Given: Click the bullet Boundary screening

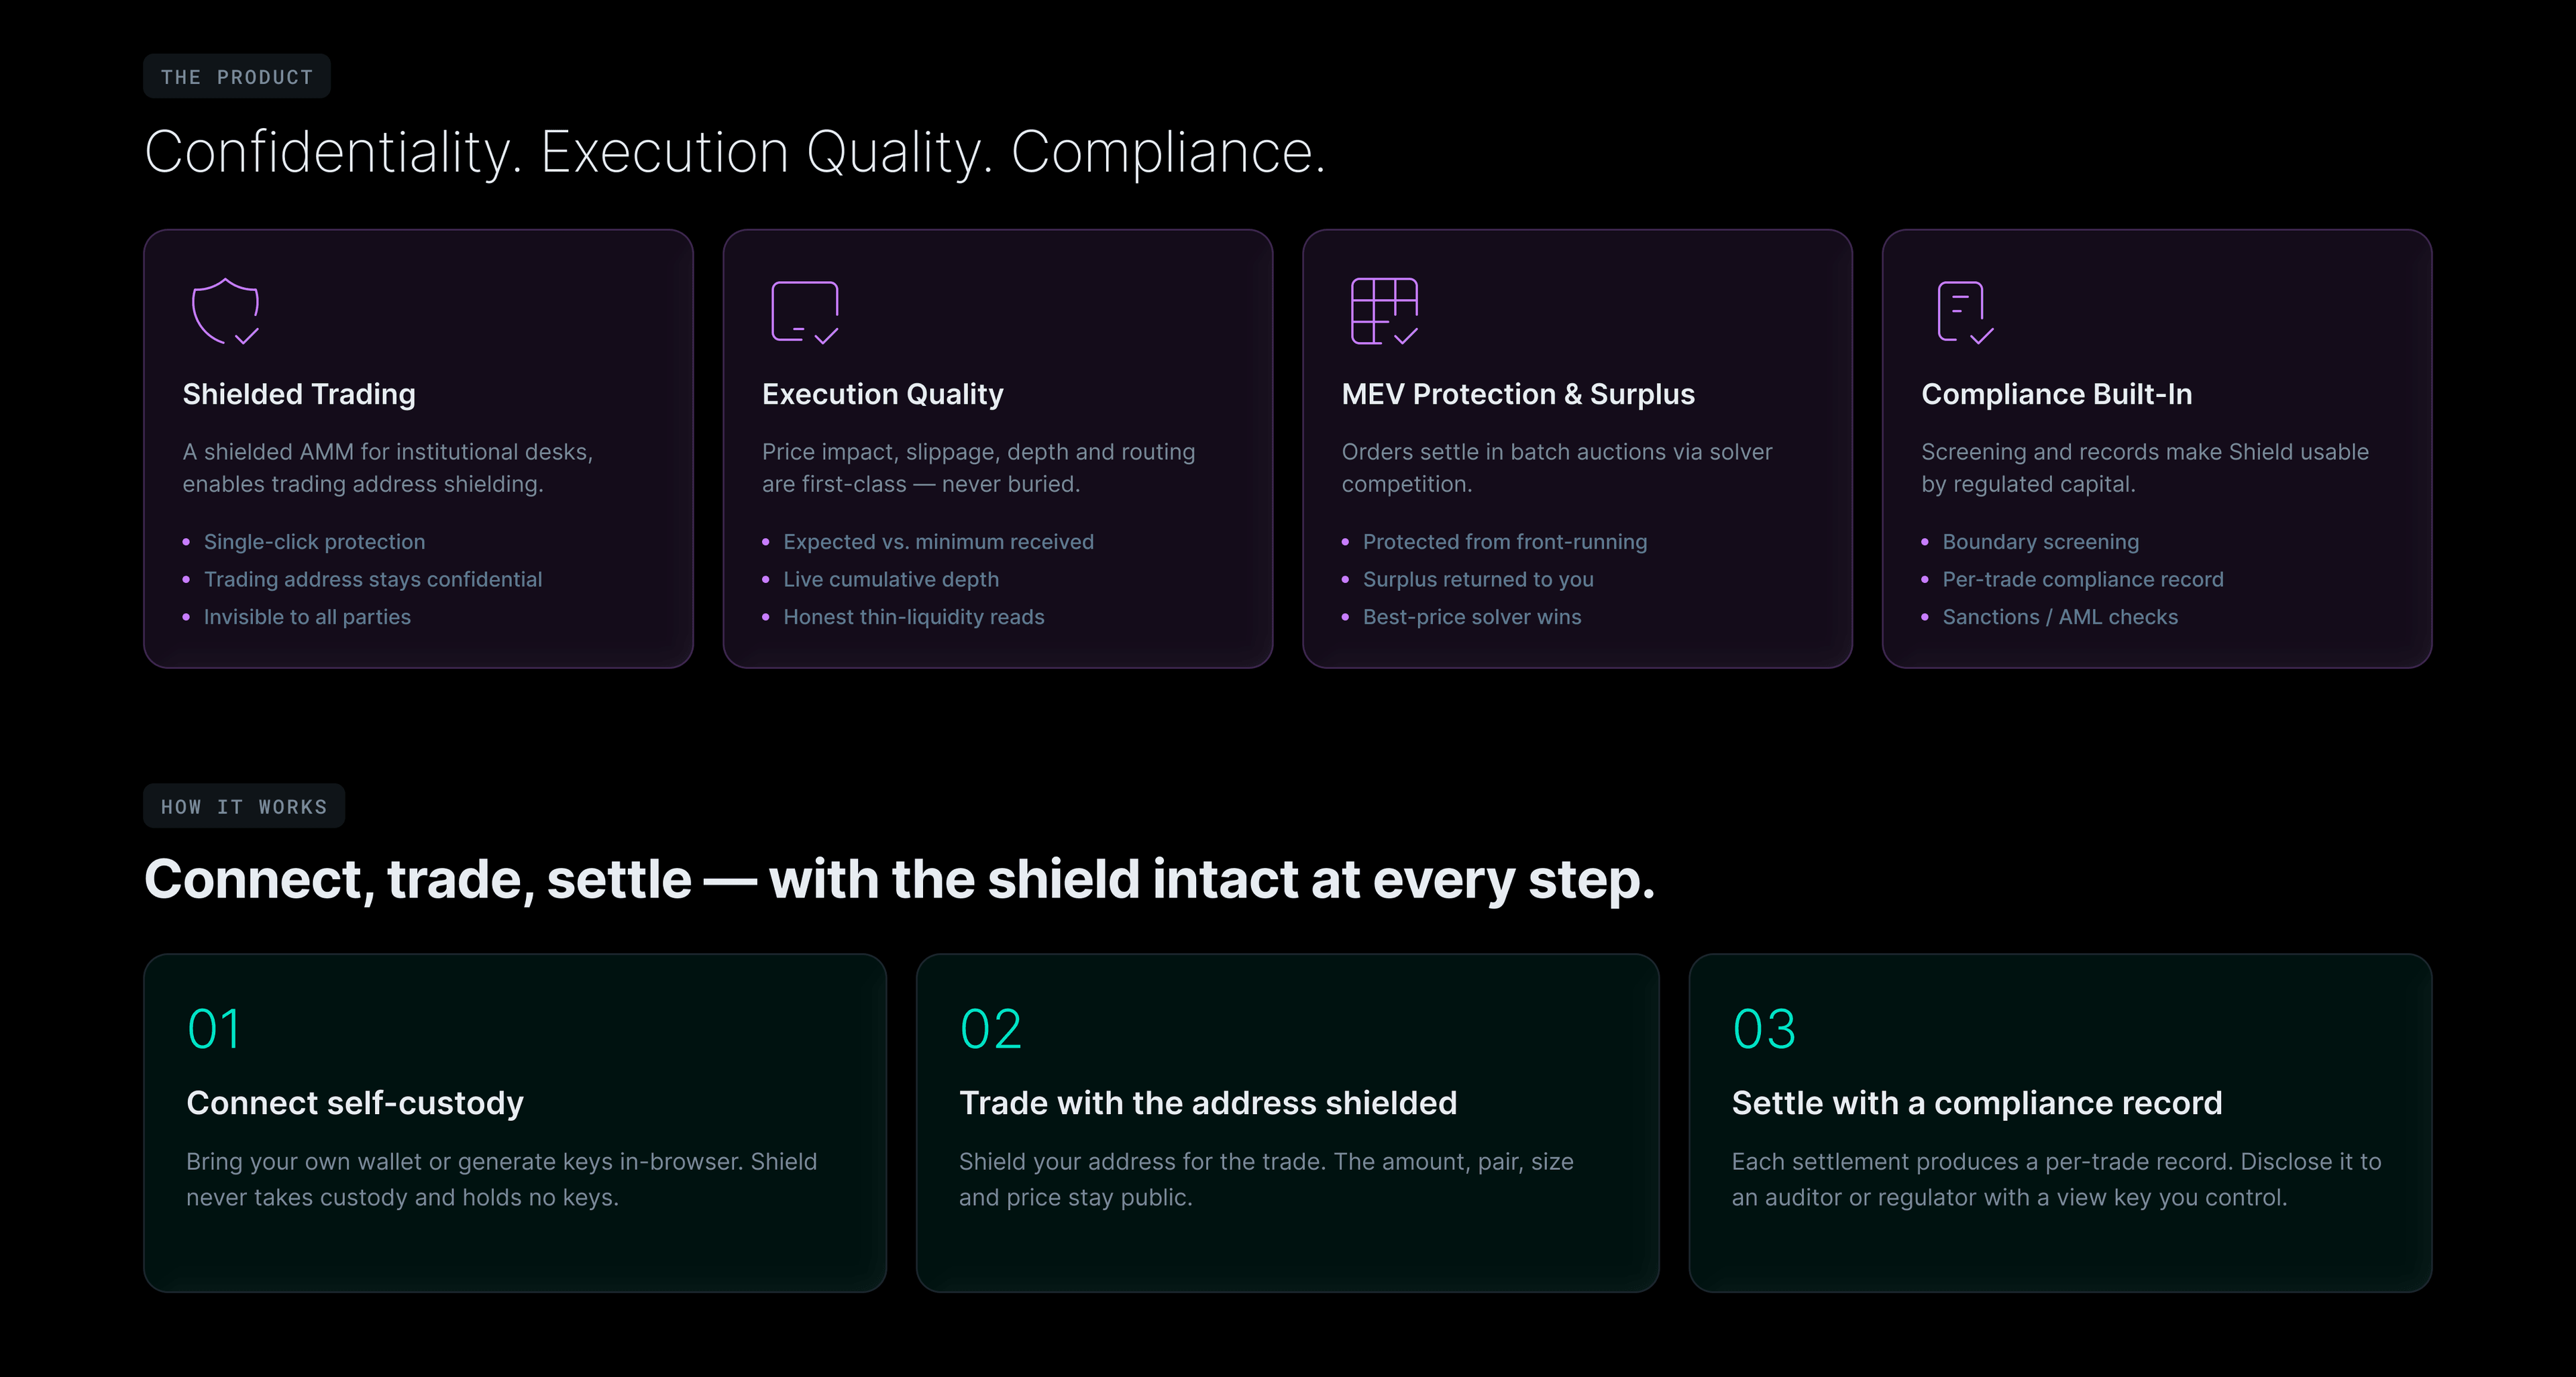Looking at the screenshot, I should (x=2041, y=541).
